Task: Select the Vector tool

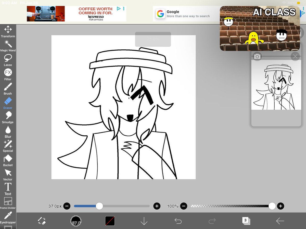Action: tap(8, 175)
